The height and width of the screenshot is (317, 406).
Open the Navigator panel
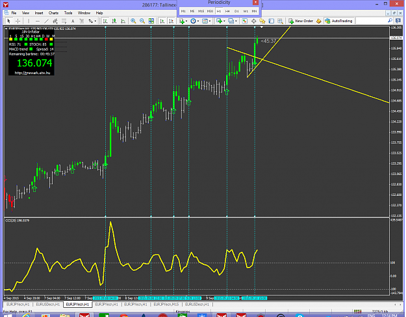coord(262,21)
